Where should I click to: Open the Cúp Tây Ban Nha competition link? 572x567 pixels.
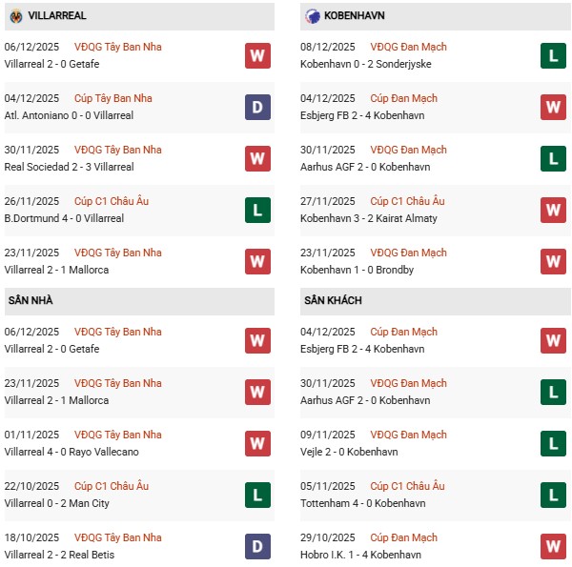117,98
